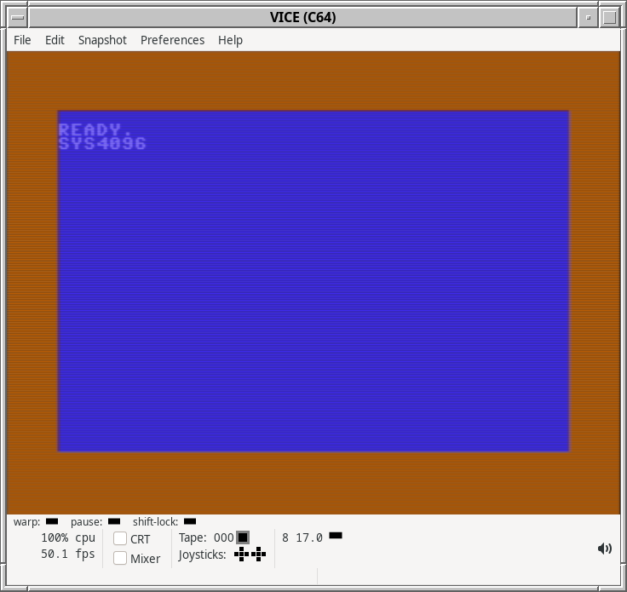This screenshot has height=592, width=627.
Task: Click the '50.1 fps' status text
Action: 68,554
